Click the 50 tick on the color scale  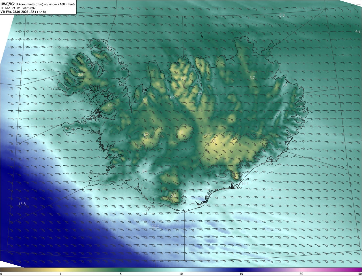(360, 274)
